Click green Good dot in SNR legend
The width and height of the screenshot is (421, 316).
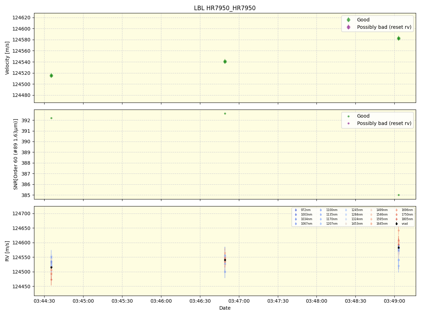click(x=348, y=116)
